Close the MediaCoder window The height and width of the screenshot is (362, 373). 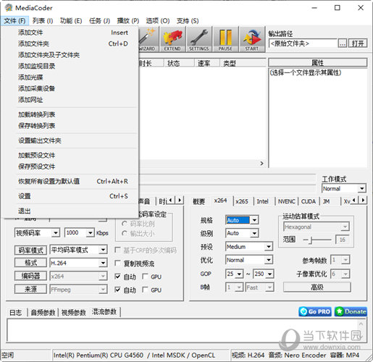[361, 8]
